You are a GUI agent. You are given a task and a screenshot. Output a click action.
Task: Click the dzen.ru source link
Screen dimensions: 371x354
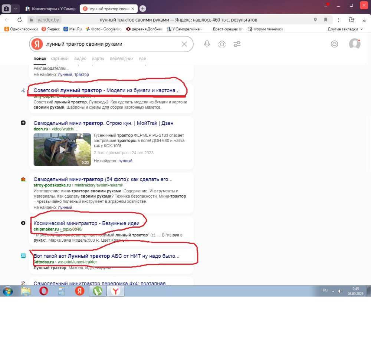41,129
